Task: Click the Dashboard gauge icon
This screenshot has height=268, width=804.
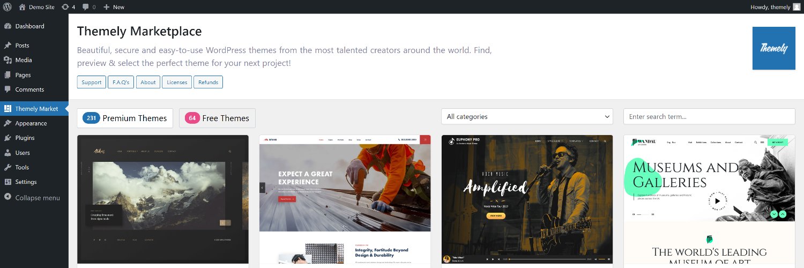Action: [8, 26]
